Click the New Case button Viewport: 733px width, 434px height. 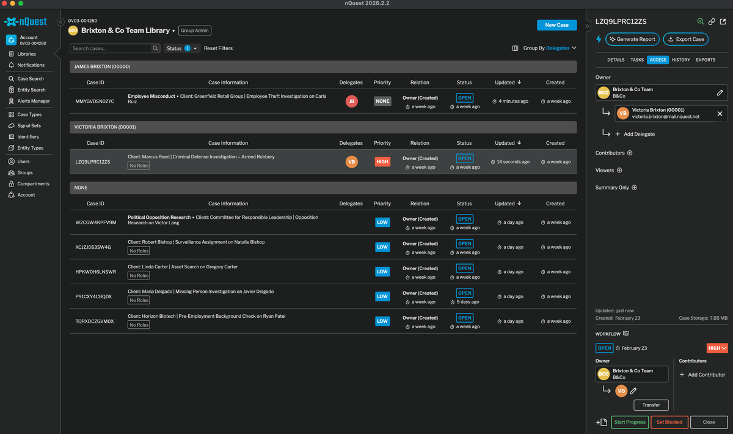pos(556,25)
